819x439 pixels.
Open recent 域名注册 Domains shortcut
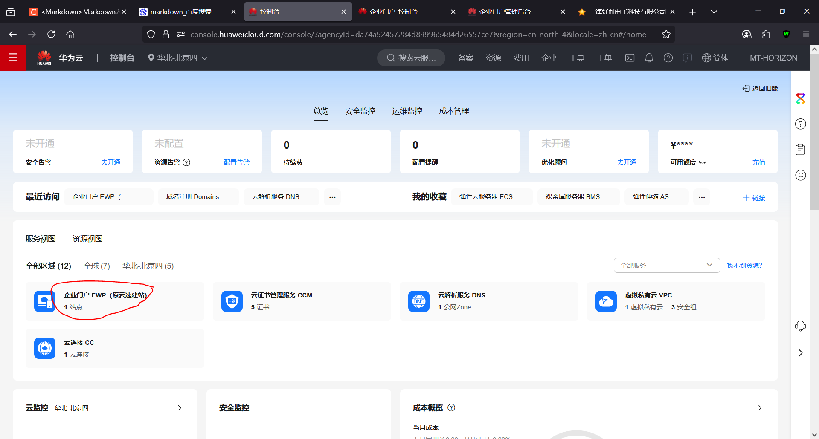pos(198,197)
